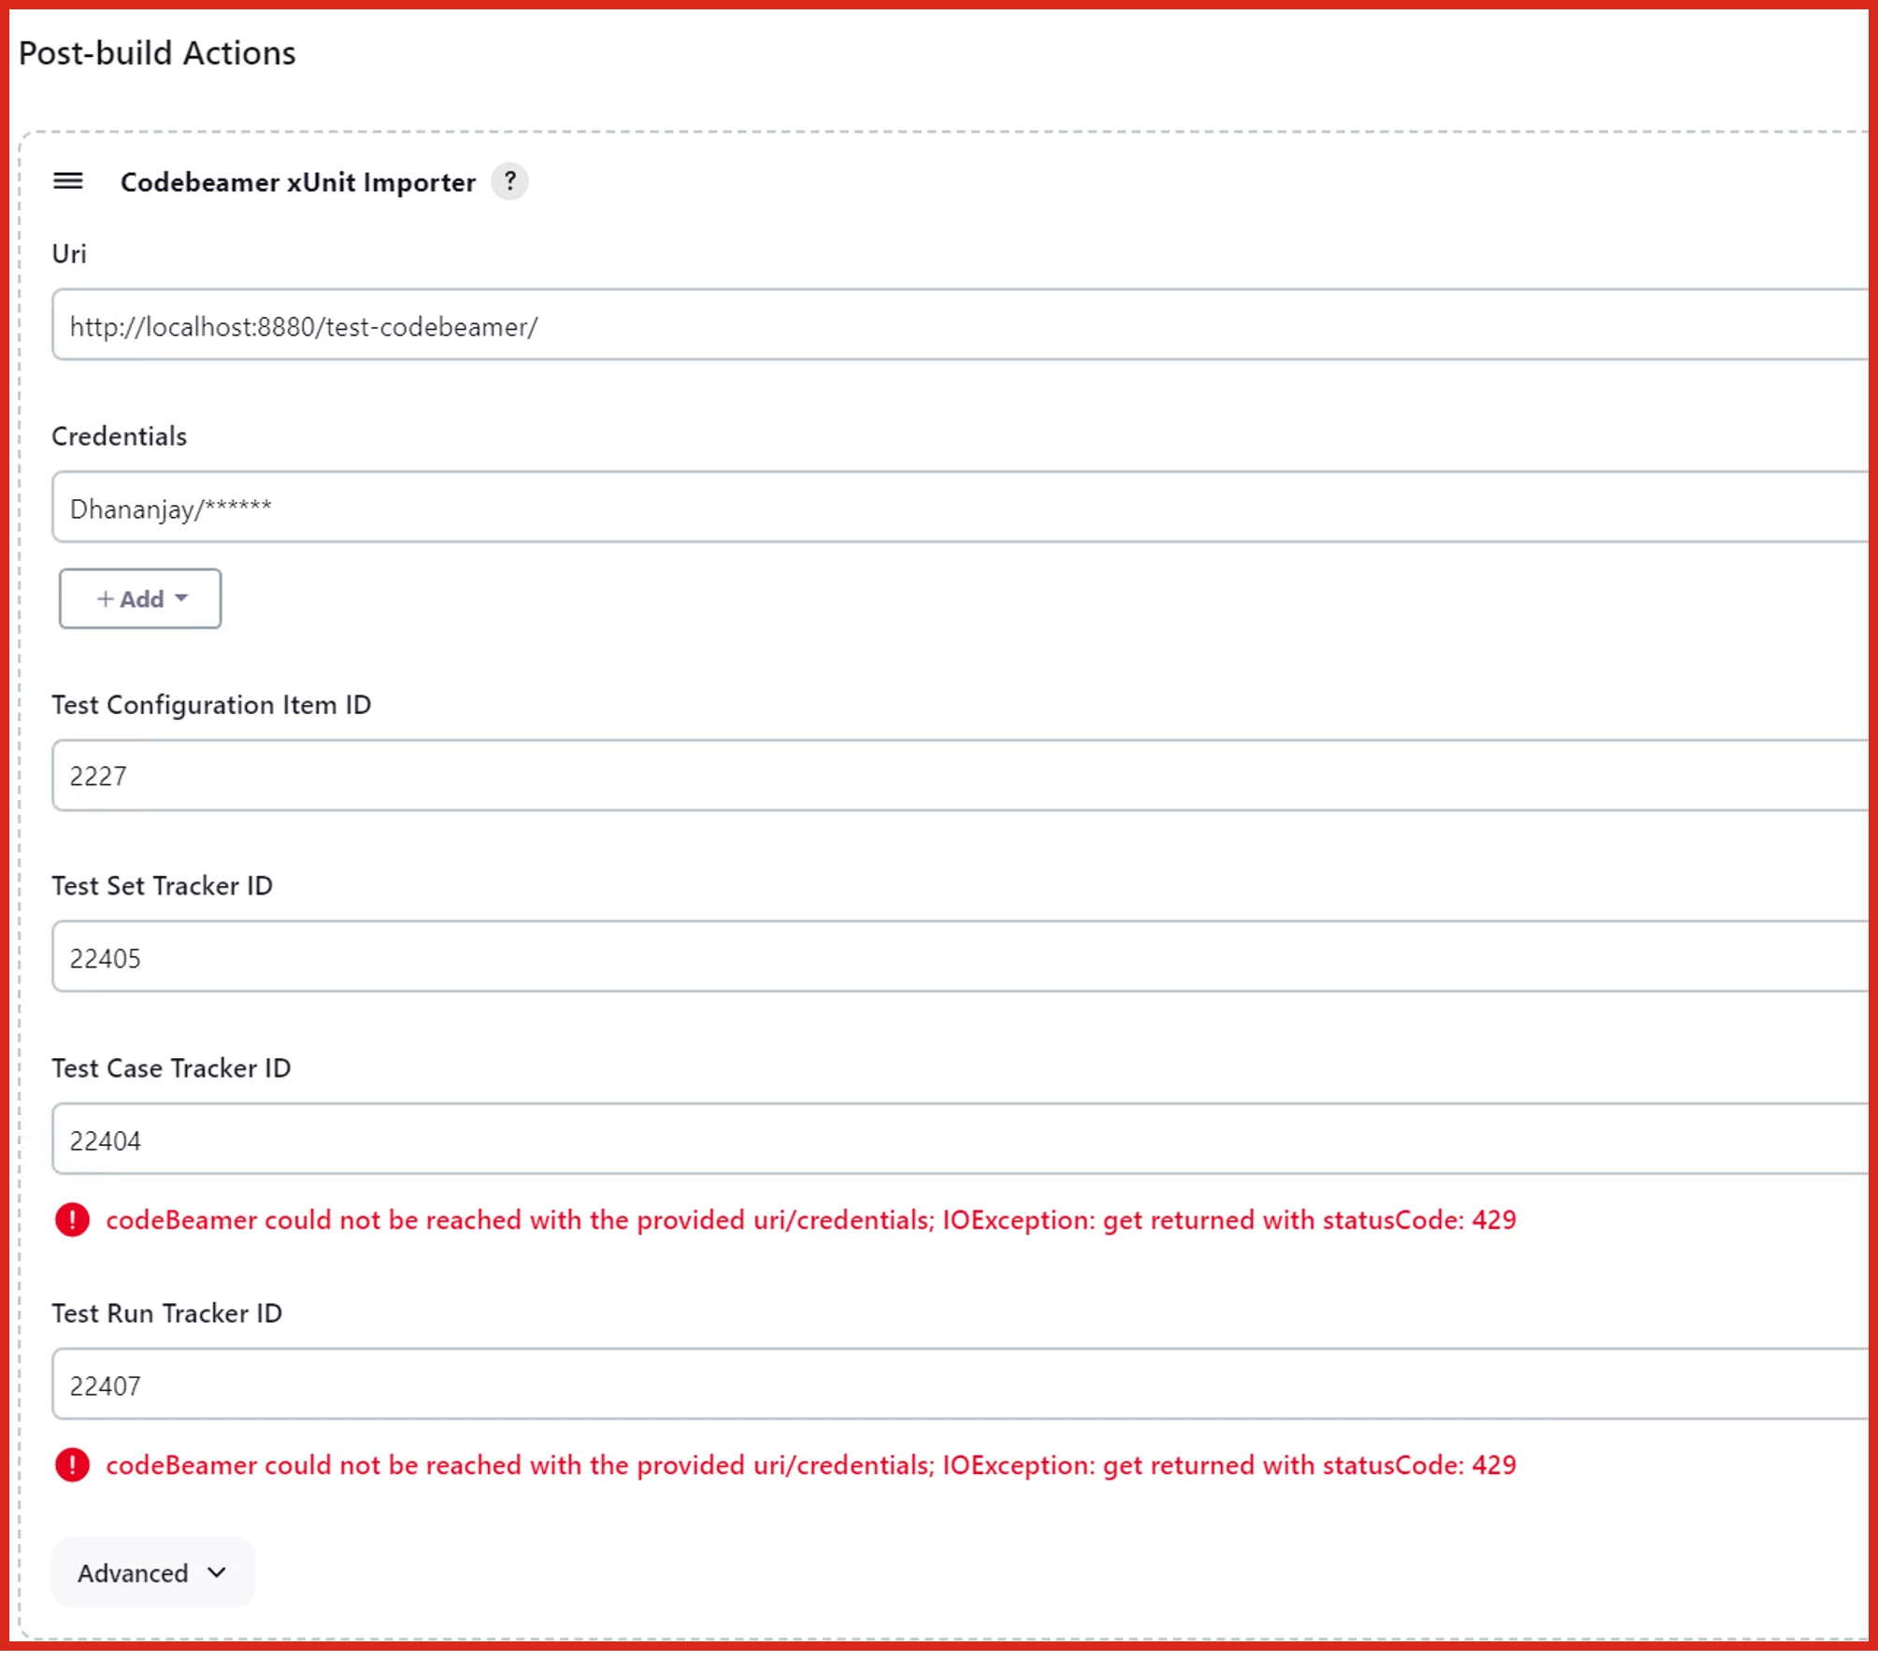Viewport: 1878px width, 1661px height.
Task: Click the drag handle hamburger icon
Action: [68, 181]
